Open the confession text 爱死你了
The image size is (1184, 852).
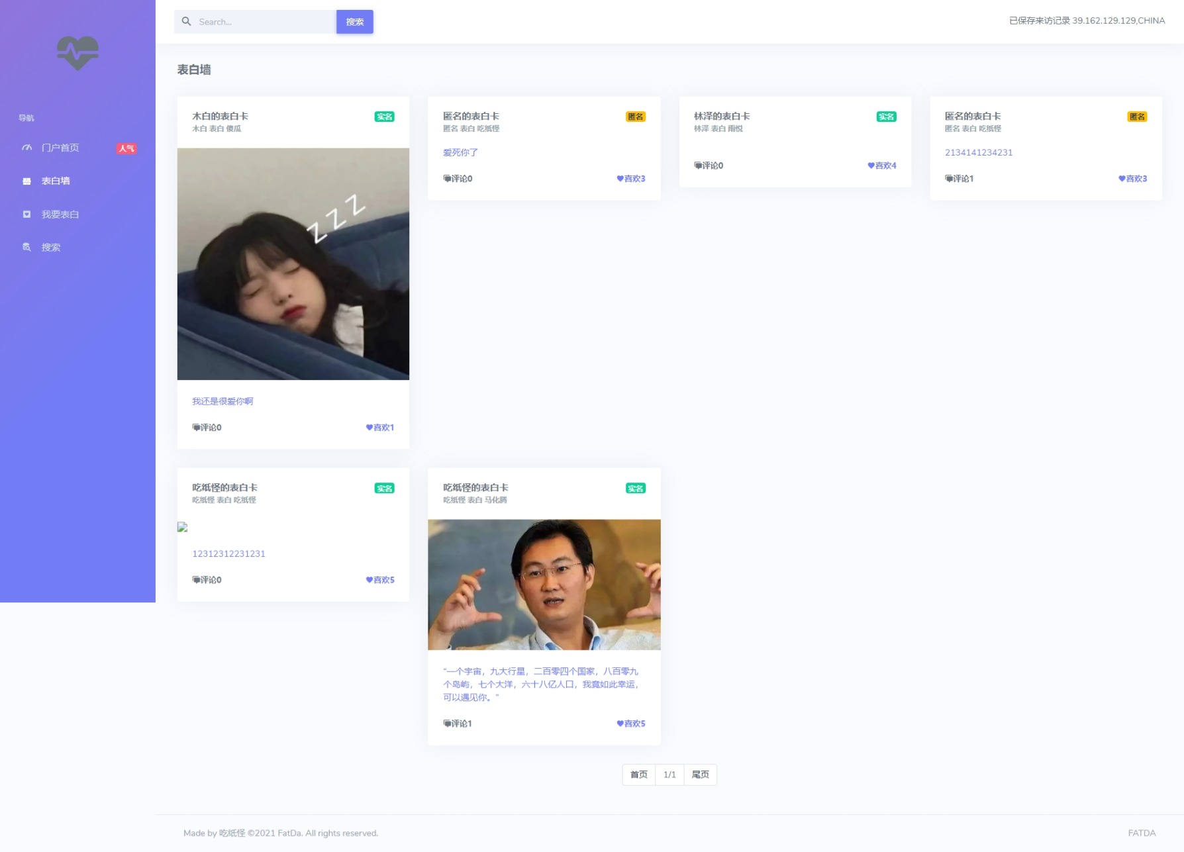[460, 152]
